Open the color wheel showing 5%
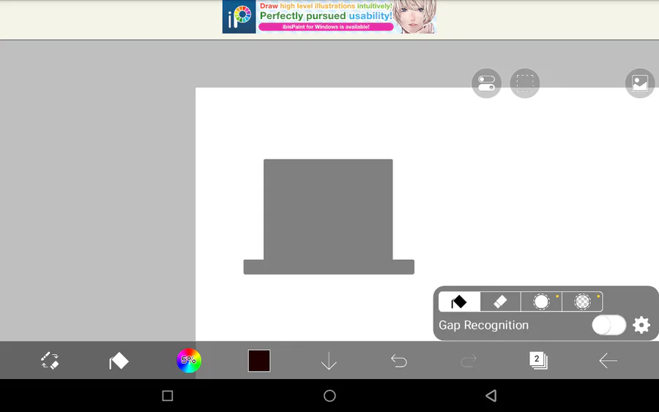 point(189,360)
